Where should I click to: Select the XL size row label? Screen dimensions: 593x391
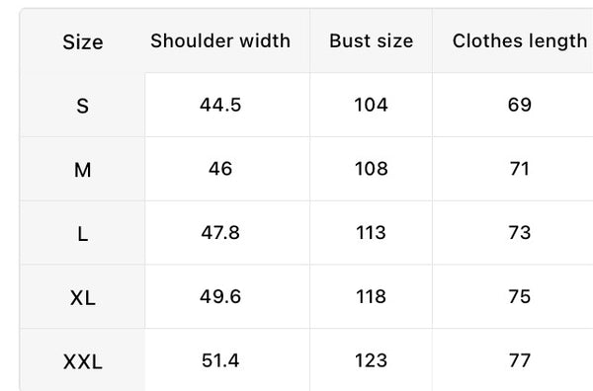click(82, 297)
